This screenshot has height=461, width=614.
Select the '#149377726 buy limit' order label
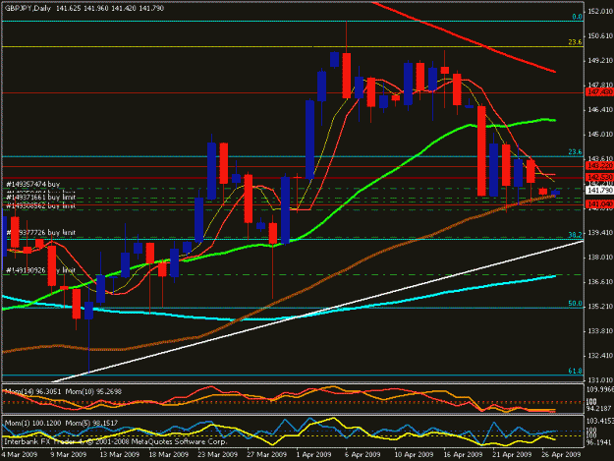(40, 233)
